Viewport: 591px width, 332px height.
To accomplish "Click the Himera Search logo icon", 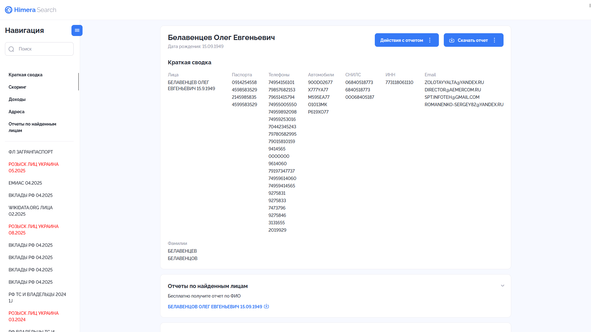I will point(9,10).
